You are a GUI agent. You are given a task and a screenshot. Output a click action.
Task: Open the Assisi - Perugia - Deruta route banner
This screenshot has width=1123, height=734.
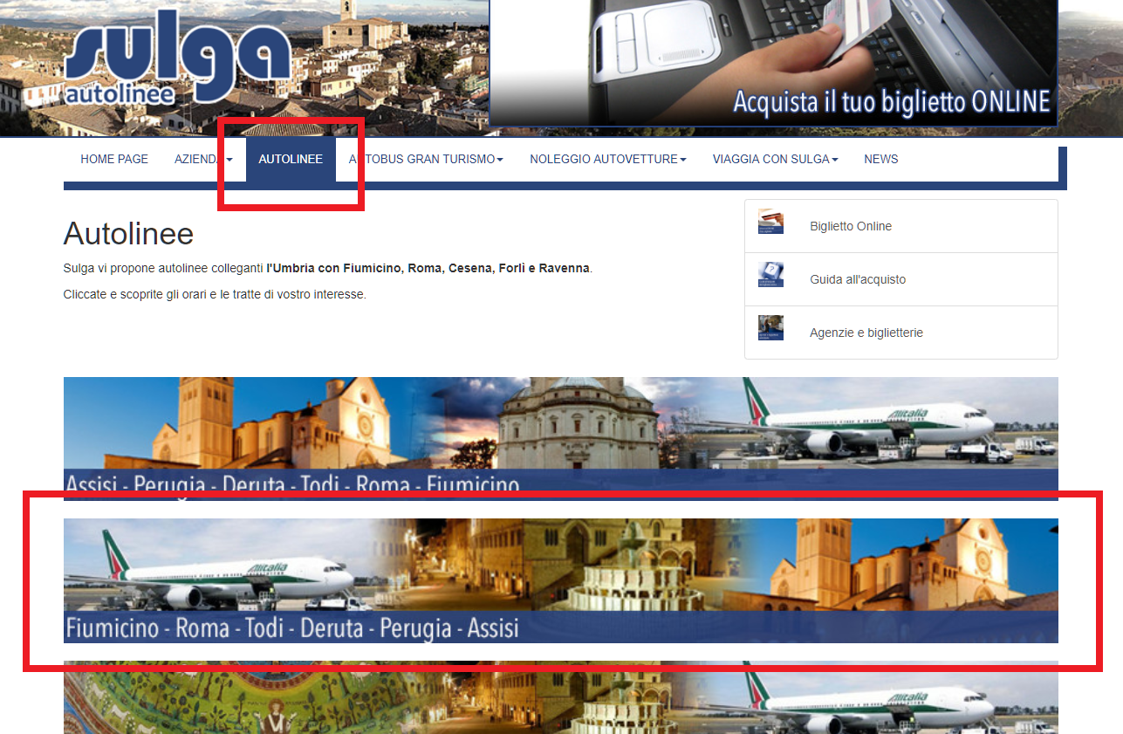tap(560, 436)
